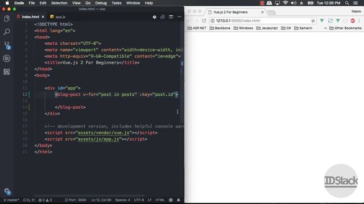
Task: Click the Hakim profile button in Chrome
Action: tap(356, 11)
